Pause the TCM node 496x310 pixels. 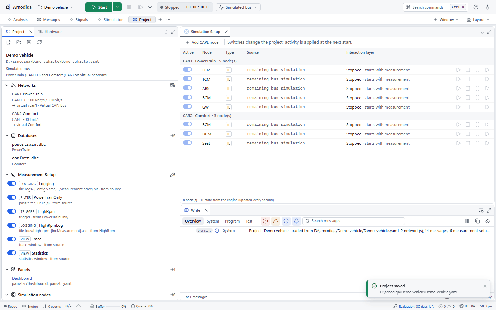click(478, 79)
